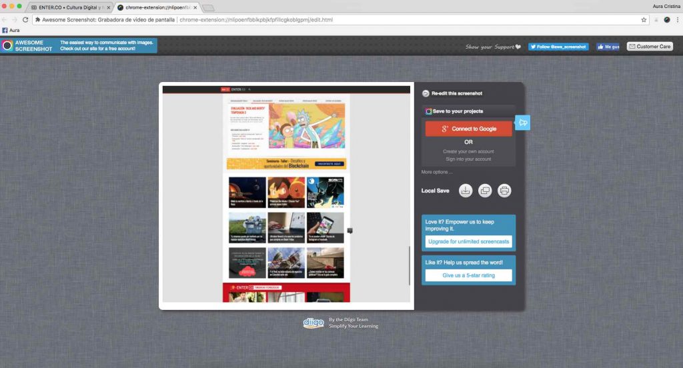Click the Awesome Screenshot extension toolbar icon

pyautogui.click(x=666, y=20)
